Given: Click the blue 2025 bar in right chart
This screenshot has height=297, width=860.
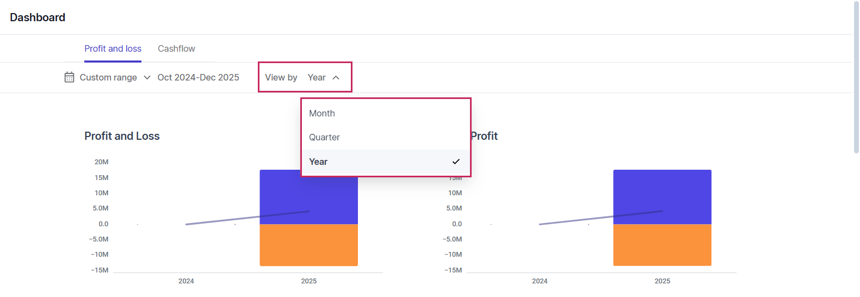Looking at the screenshot, I should [x=662, y=190].
